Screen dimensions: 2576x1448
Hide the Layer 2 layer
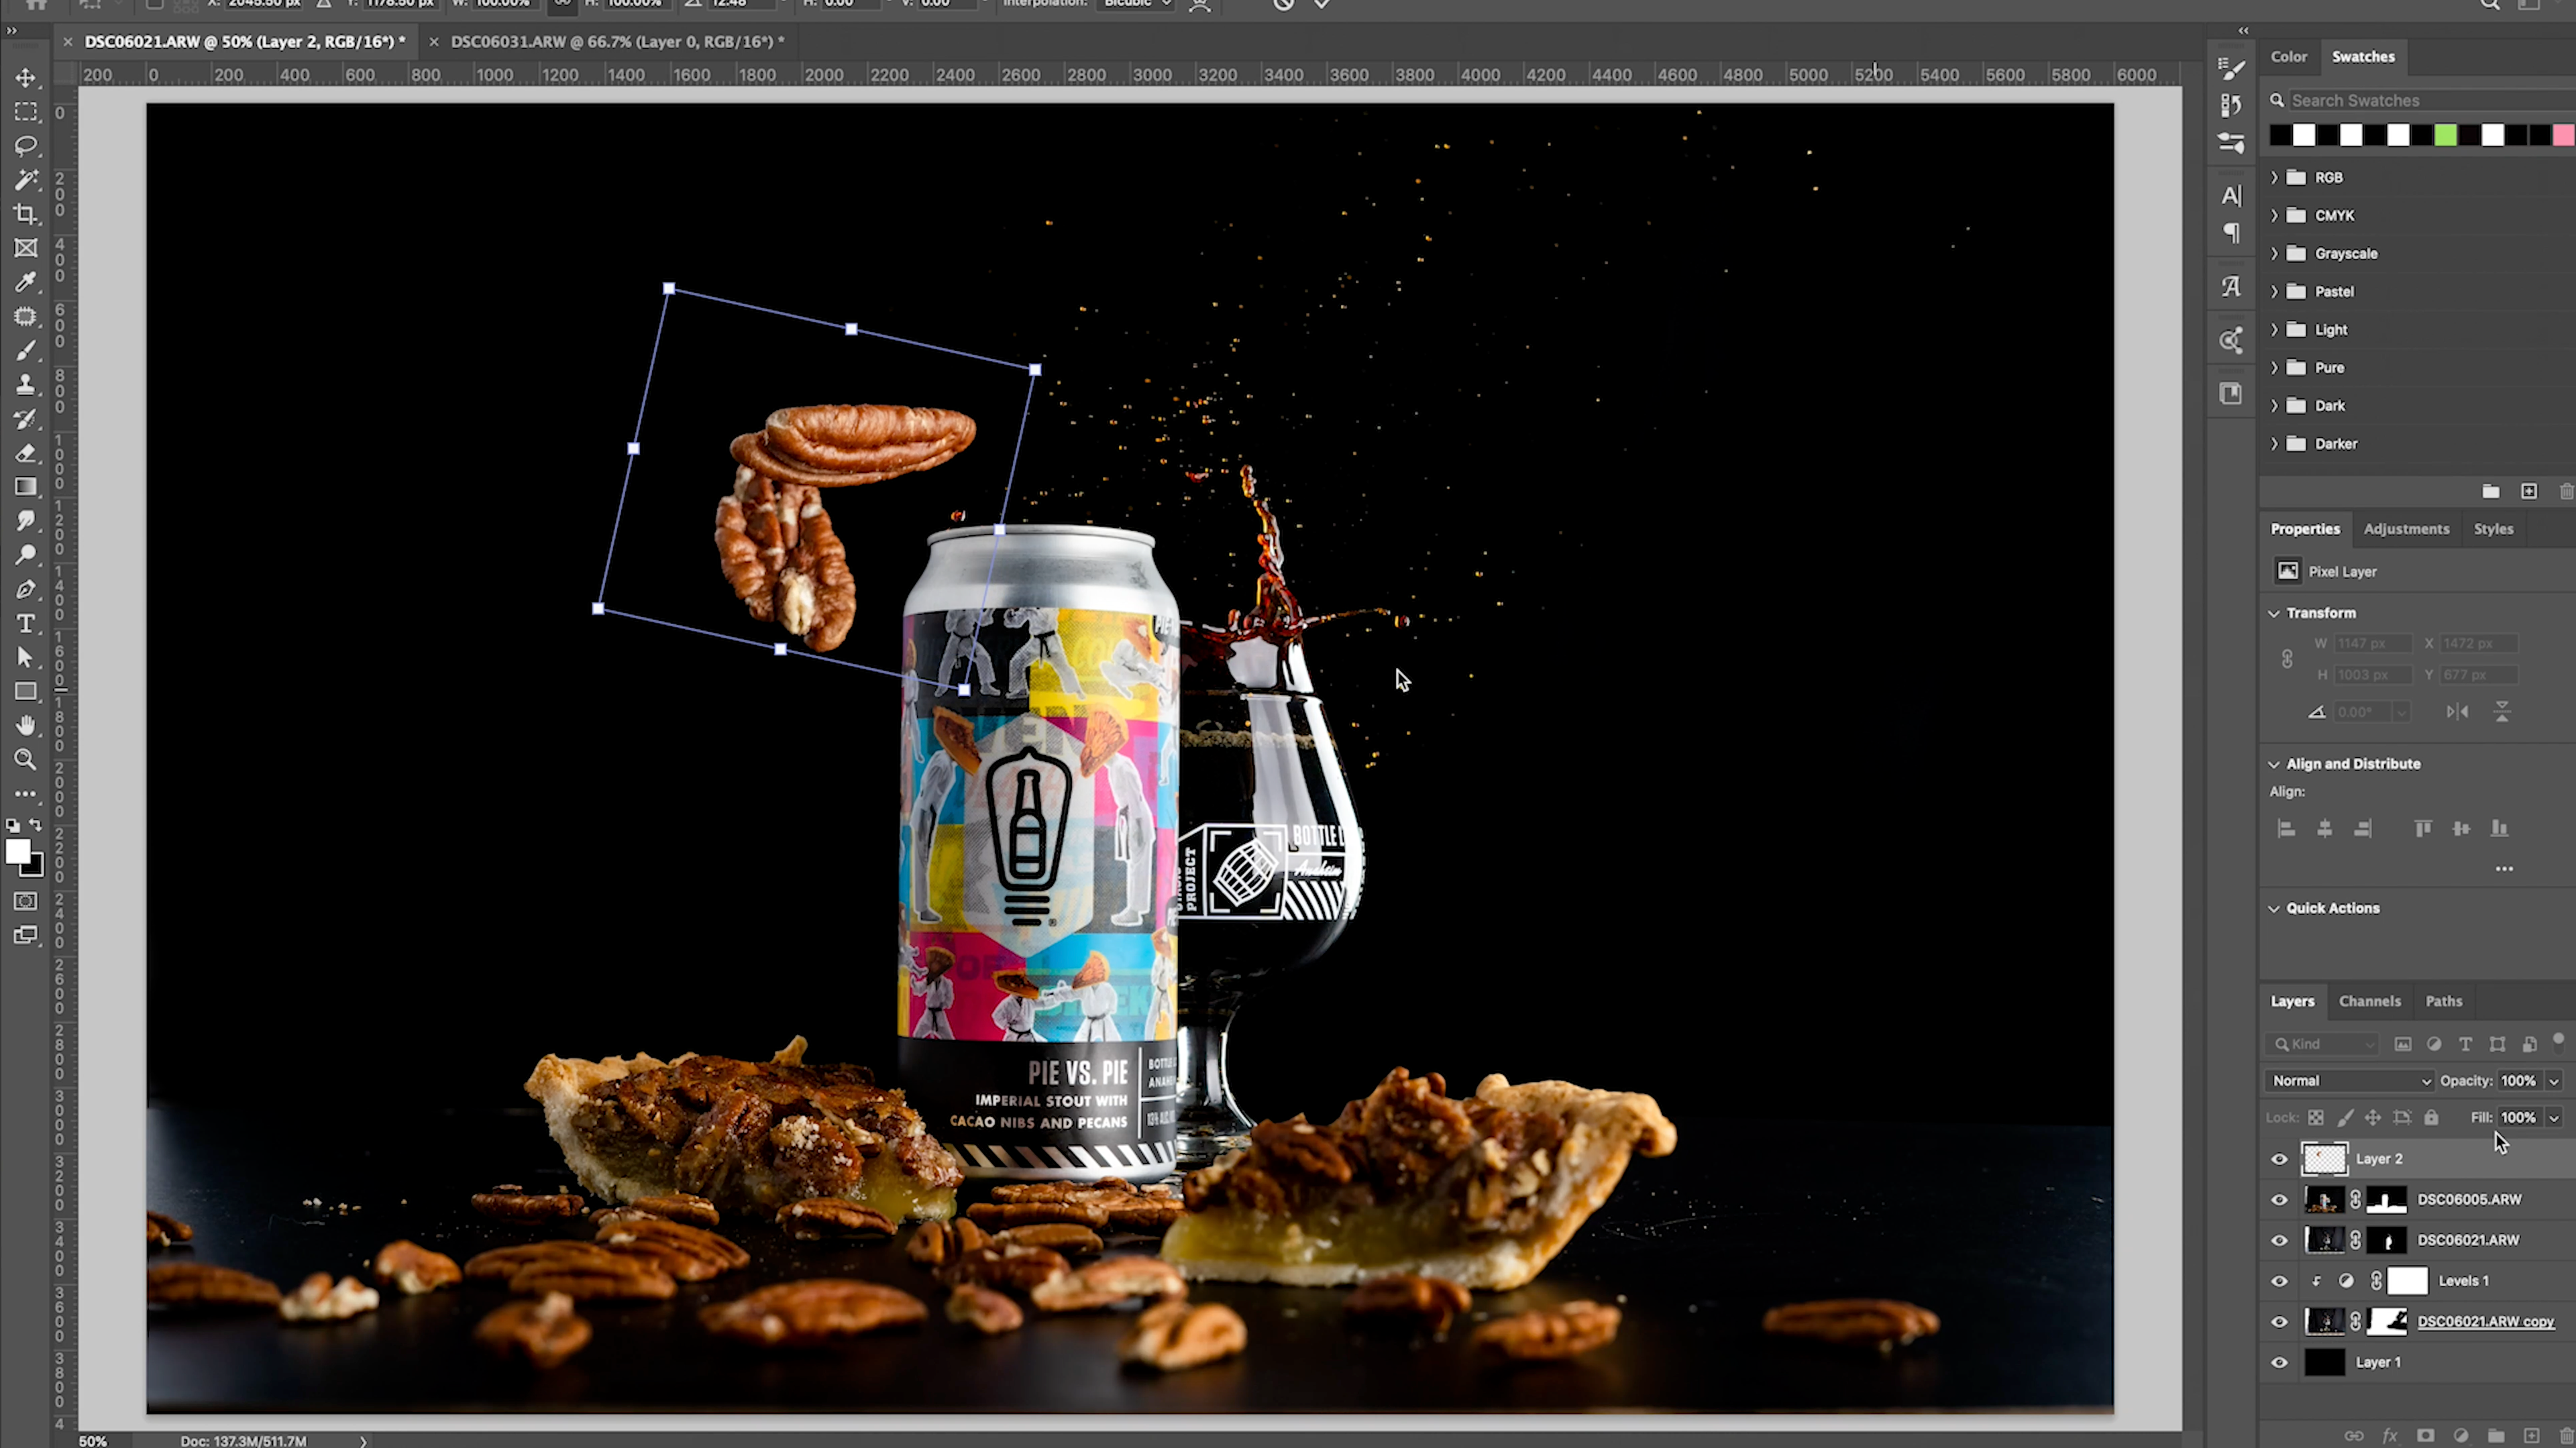[2279, 1159]
